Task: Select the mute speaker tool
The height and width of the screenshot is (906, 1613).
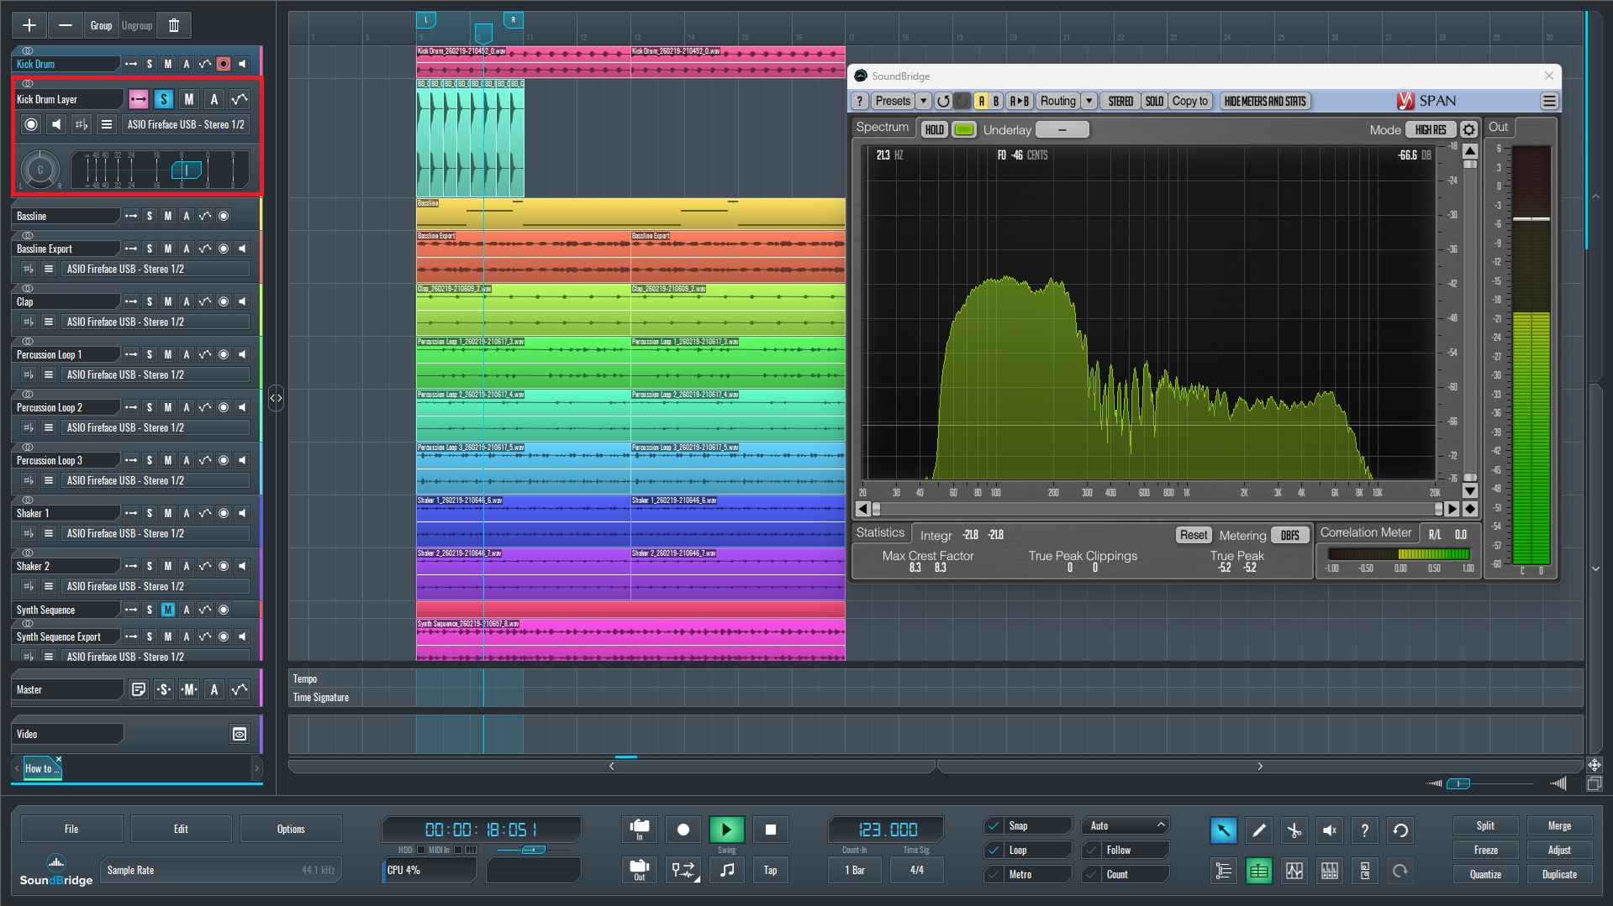Action: point(1330,830)
